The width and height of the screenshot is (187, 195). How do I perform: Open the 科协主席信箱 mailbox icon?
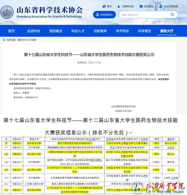(161, 6)
